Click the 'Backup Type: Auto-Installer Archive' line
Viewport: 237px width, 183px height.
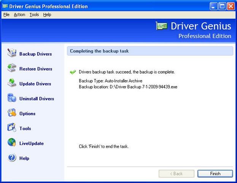(110, 81)
